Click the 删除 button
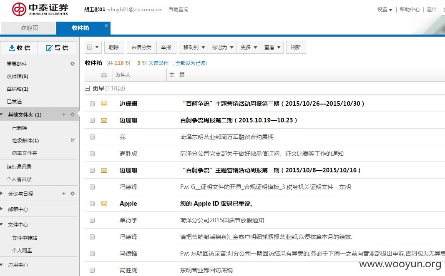The width and height of the screenshot is (445, 276). click(114, 47)
